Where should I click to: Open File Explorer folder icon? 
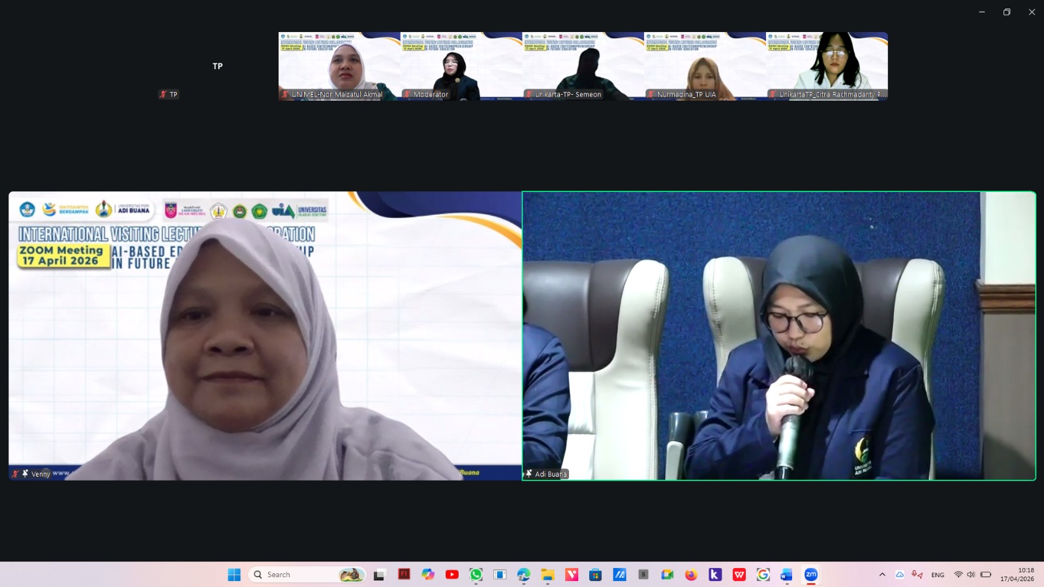[547, 575]
